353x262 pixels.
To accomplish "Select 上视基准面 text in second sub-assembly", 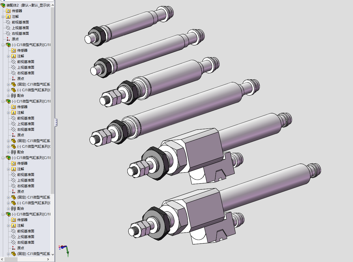I will coord(26,124).
